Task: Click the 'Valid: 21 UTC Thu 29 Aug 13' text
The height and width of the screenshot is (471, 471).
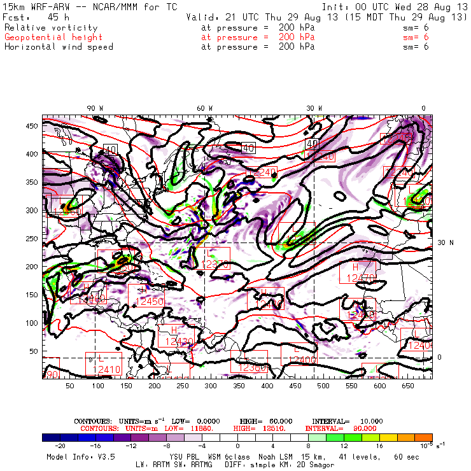Action: coord(262,17)
